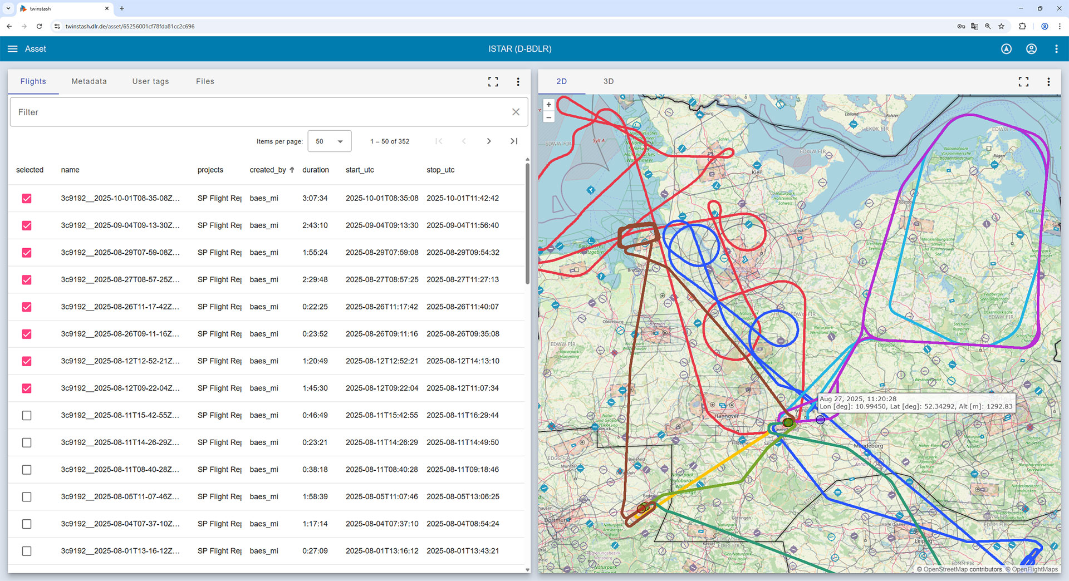
Task: Open the Files tab
Action: (x=205, y=81)
